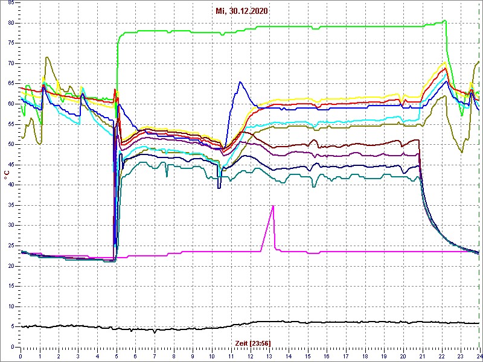483x362 pixels.
Task: Select x-axis hour label 17
Action: 345,357
